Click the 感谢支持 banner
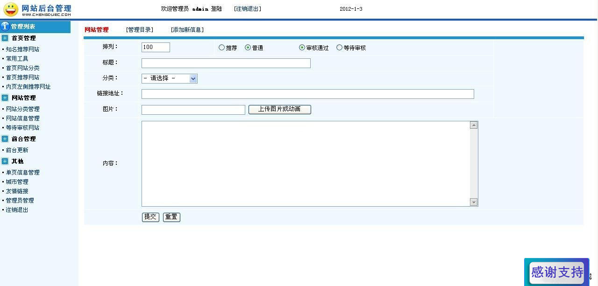Viewport: 598px width, 286px height. coord(557,272)
